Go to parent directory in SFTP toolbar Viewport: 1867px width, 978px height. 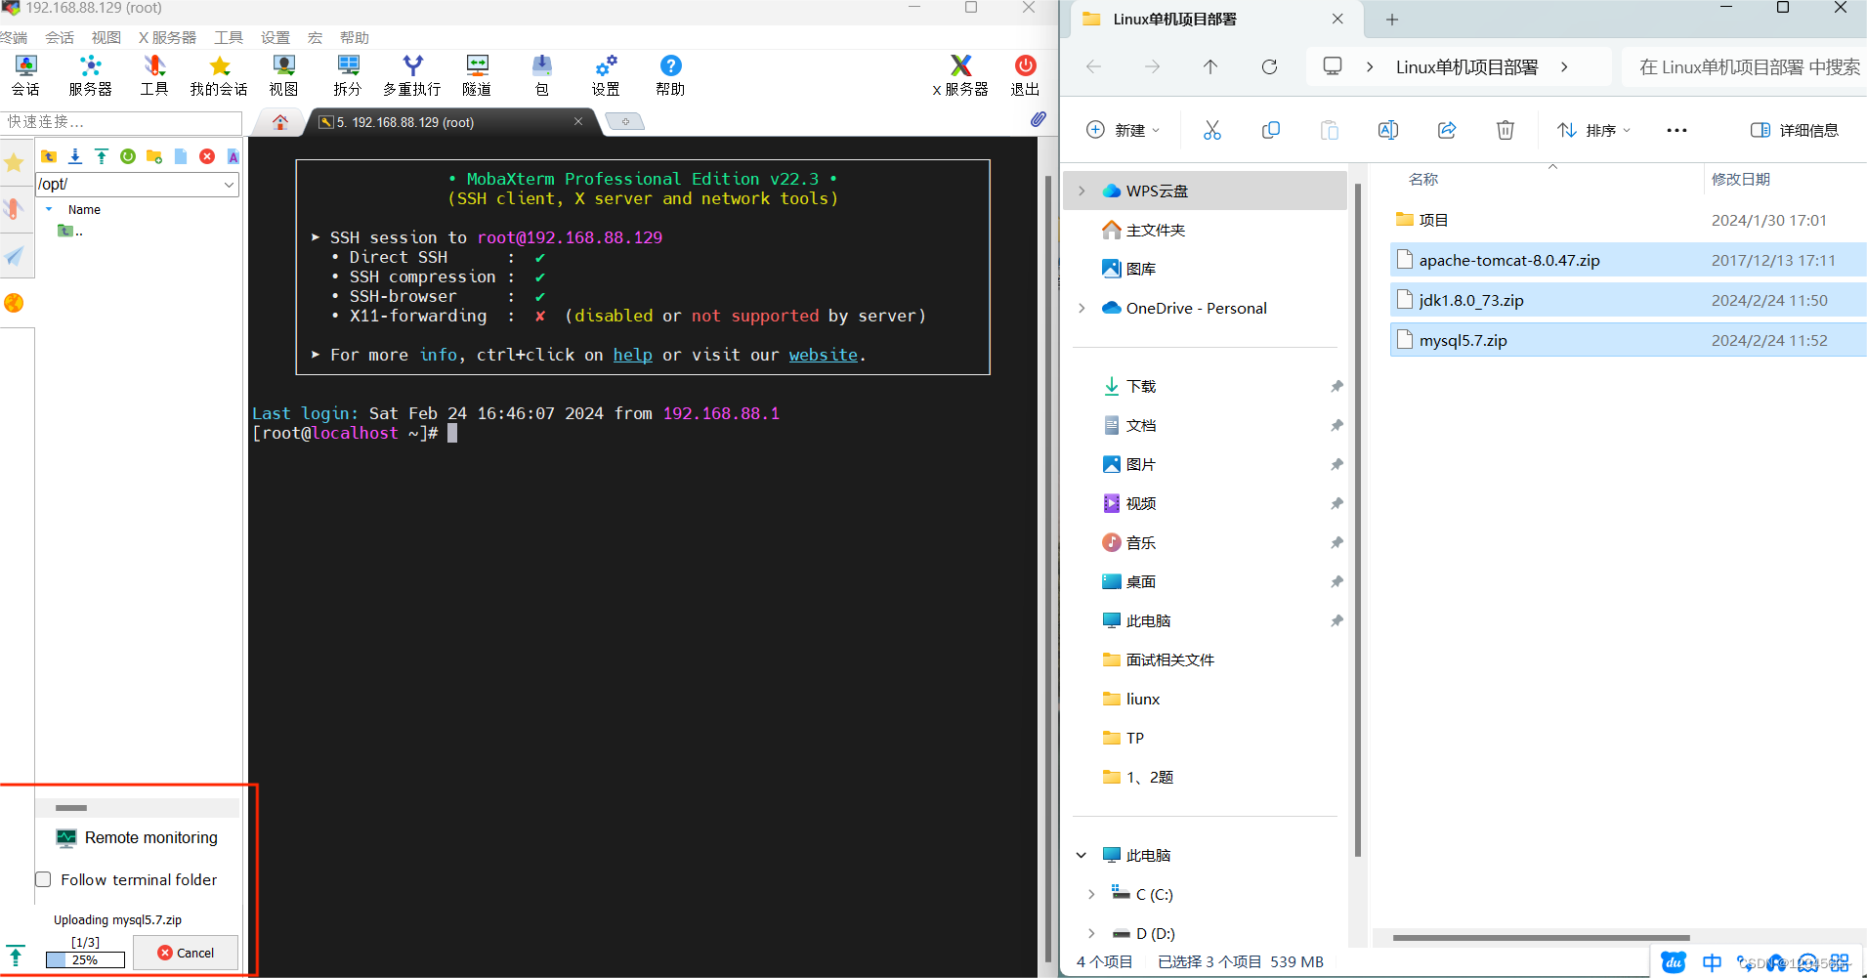[49, 156]
